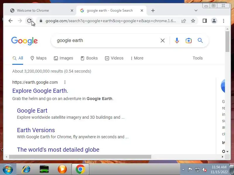
Task: Switch to Images results
Action: pyautogui.click(x=63, y=58)
